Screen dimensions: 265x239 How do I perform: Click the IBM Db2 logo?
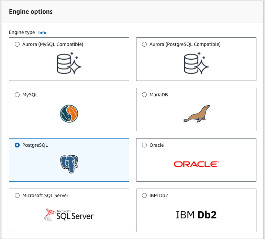click(x=196, y=215)
